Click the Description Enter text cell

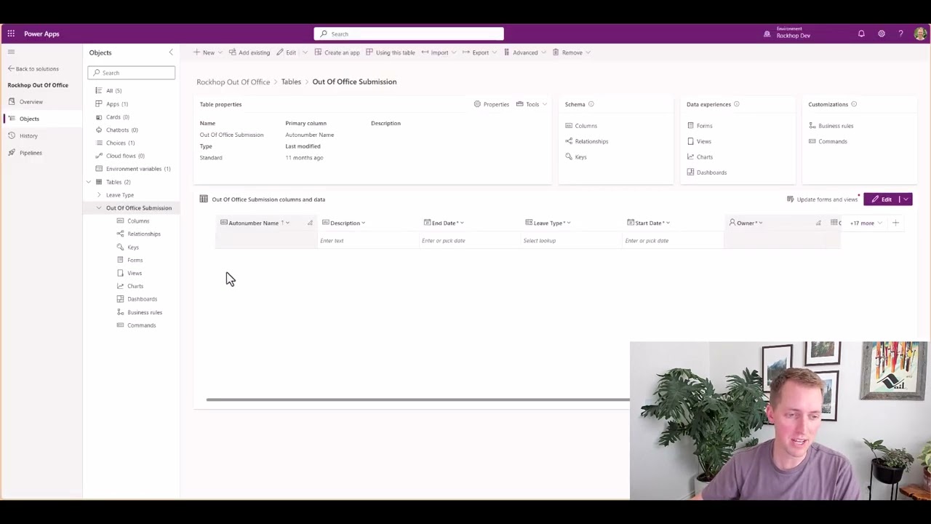tap(367, 240)
